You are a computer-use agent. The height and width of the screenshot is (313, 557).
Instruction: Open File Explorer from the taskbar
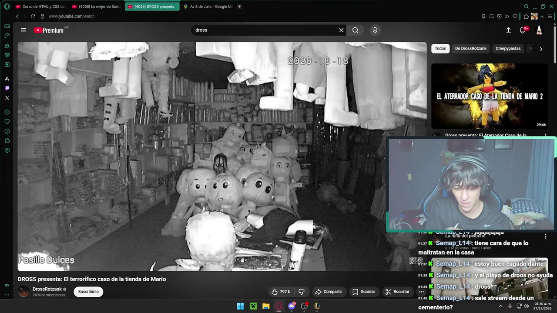click(266, 306)
